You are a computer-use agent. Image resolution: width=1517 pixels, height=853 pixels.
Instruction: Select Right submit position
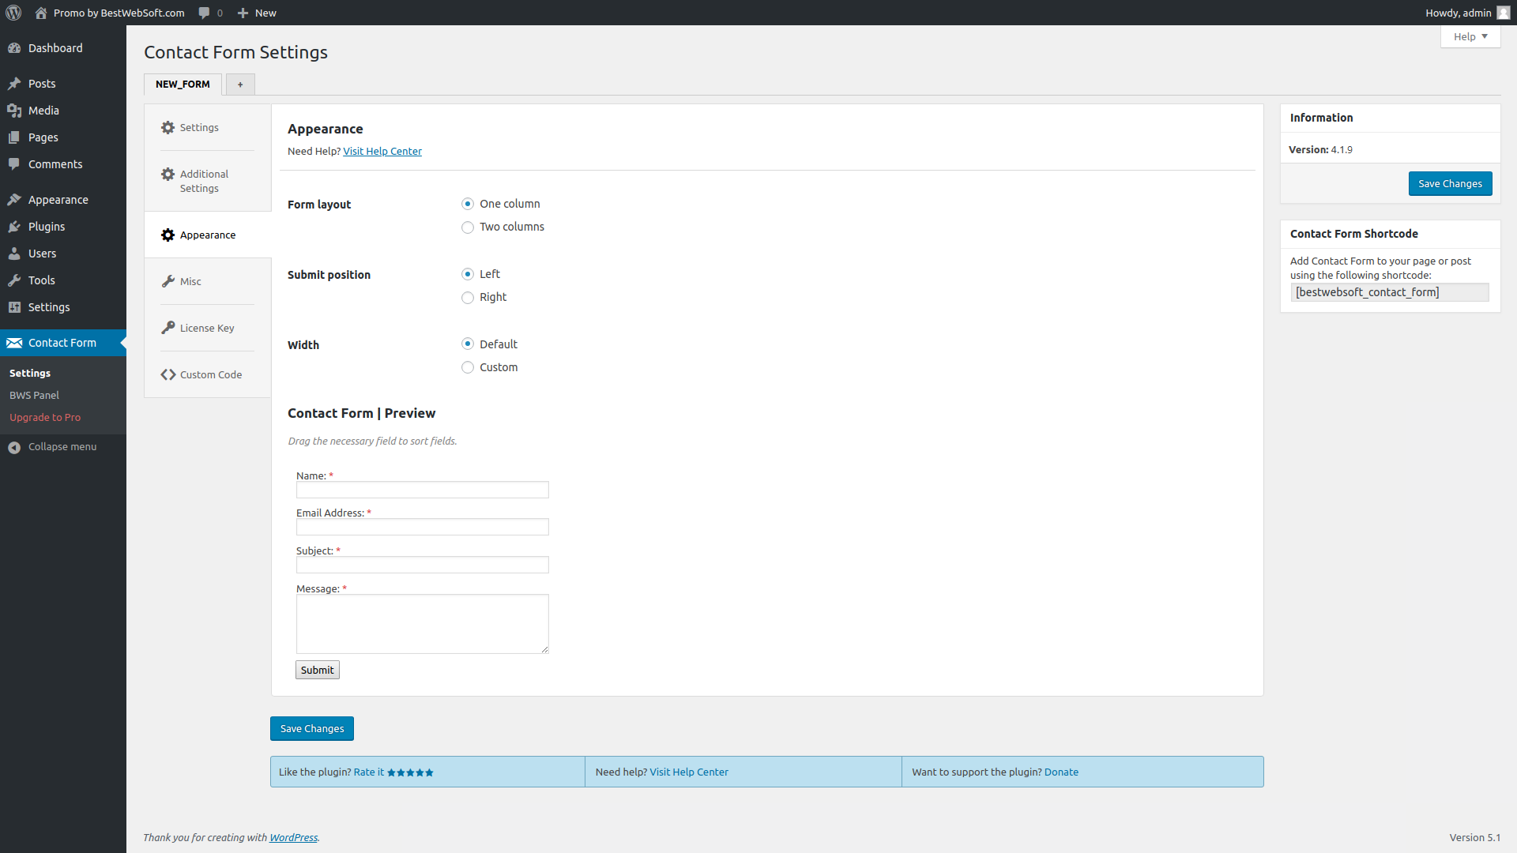(468, 297)
